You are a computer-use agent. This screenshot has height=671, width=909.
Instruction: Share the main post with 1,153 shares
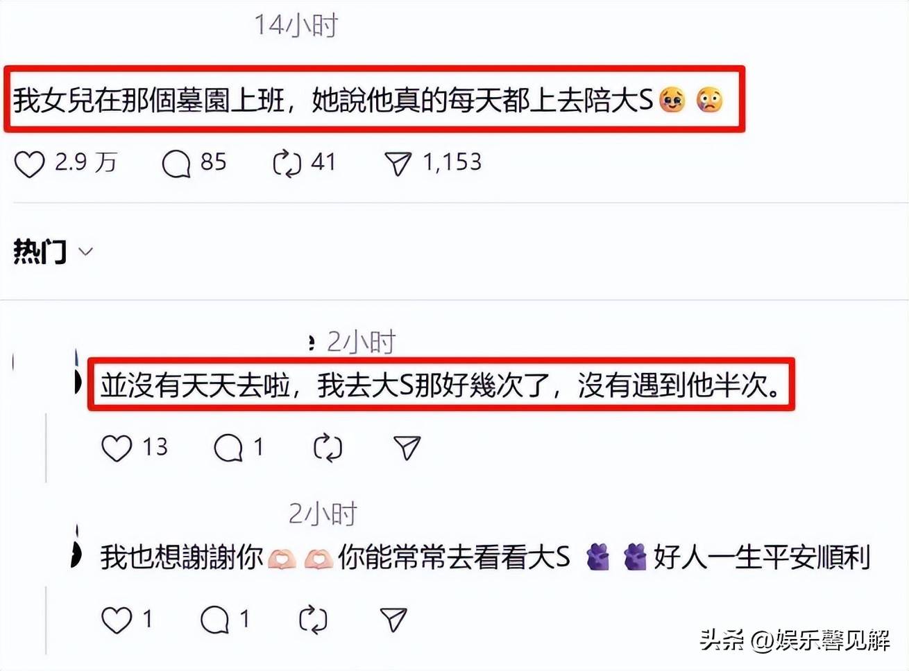click(x=398, y=164)
